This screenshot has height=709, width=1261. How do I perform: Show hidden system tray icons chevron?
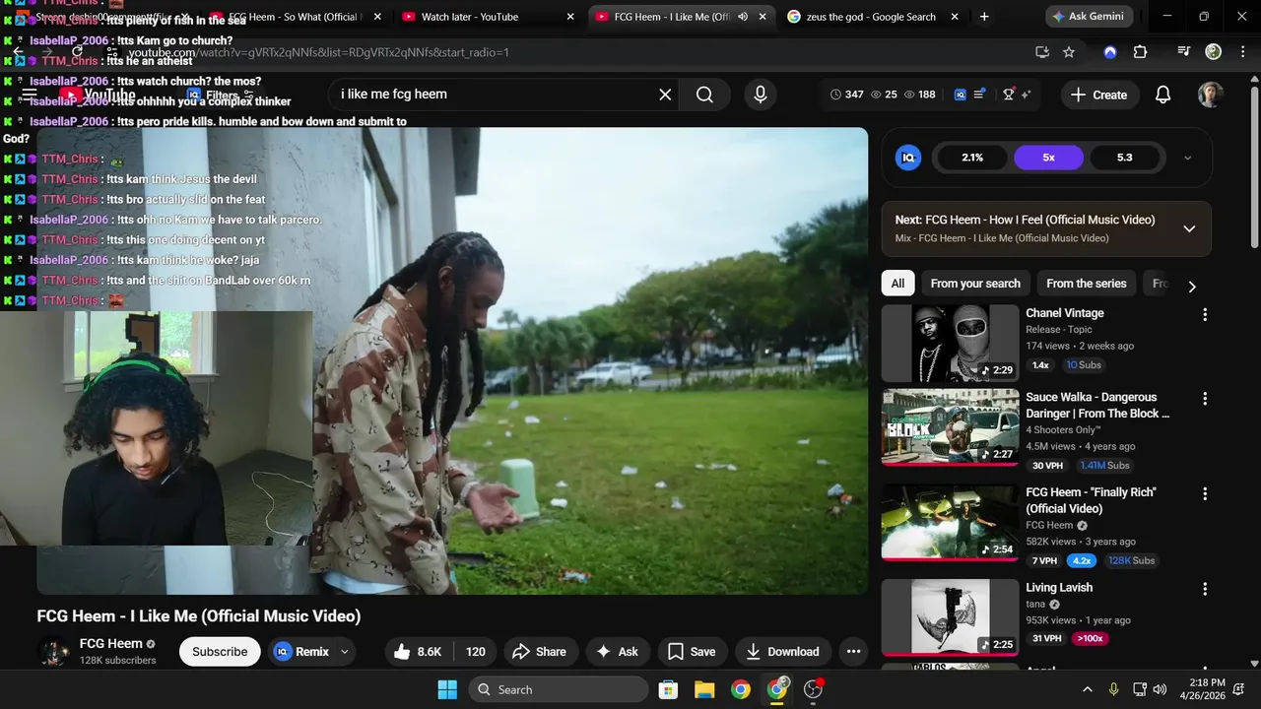pos(1088,689)
